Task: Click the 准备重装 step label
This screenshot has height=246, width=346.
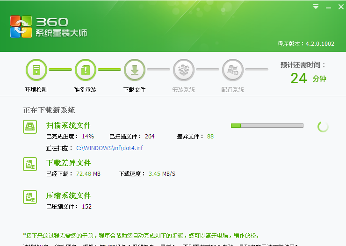Action: (86, 90)
